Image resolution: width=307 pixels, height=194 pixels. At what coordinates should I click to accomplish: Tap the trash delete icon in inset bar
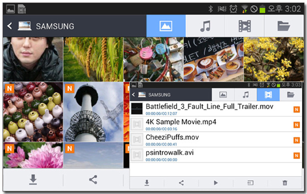[x=285, y=183]
